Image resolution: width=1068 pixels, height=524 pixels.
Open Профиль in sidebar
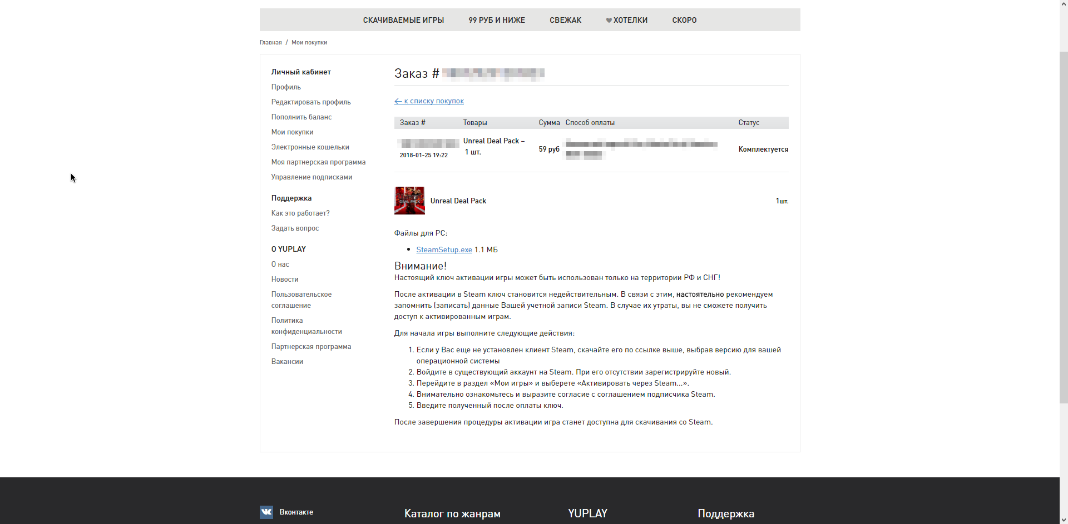click(286, 87)
